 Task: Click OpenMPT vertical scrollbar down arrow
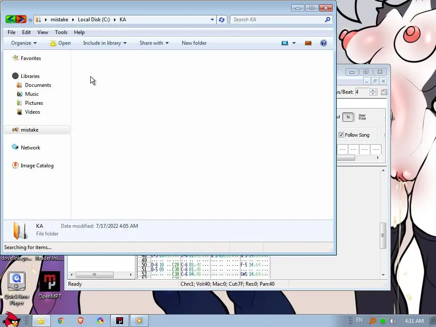(x=383, y=275)
